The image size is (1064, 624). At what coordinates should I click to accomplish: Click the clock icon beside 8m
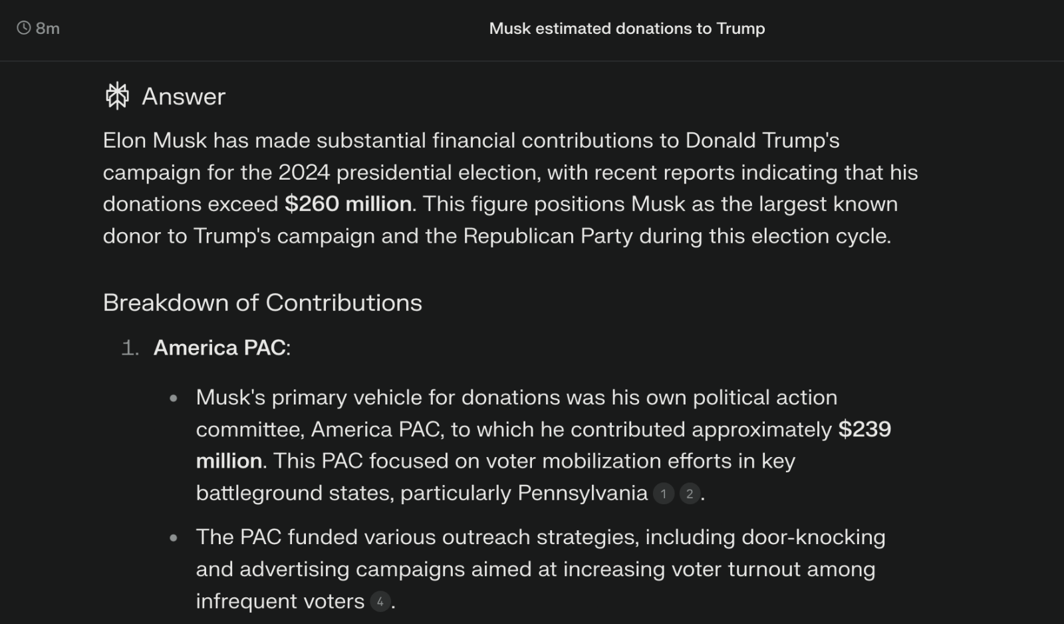(24, 28)
